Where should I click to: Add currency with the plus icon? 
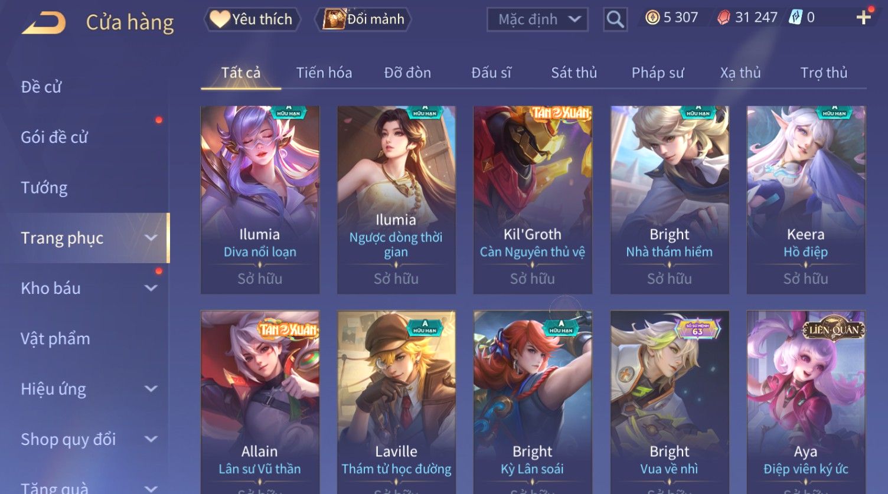point(863,18)
